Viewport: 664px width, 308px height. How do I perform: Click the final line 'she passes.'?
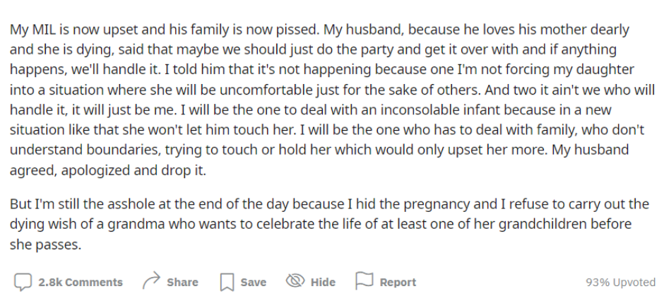pyautogui.click(x=45, y=244)
